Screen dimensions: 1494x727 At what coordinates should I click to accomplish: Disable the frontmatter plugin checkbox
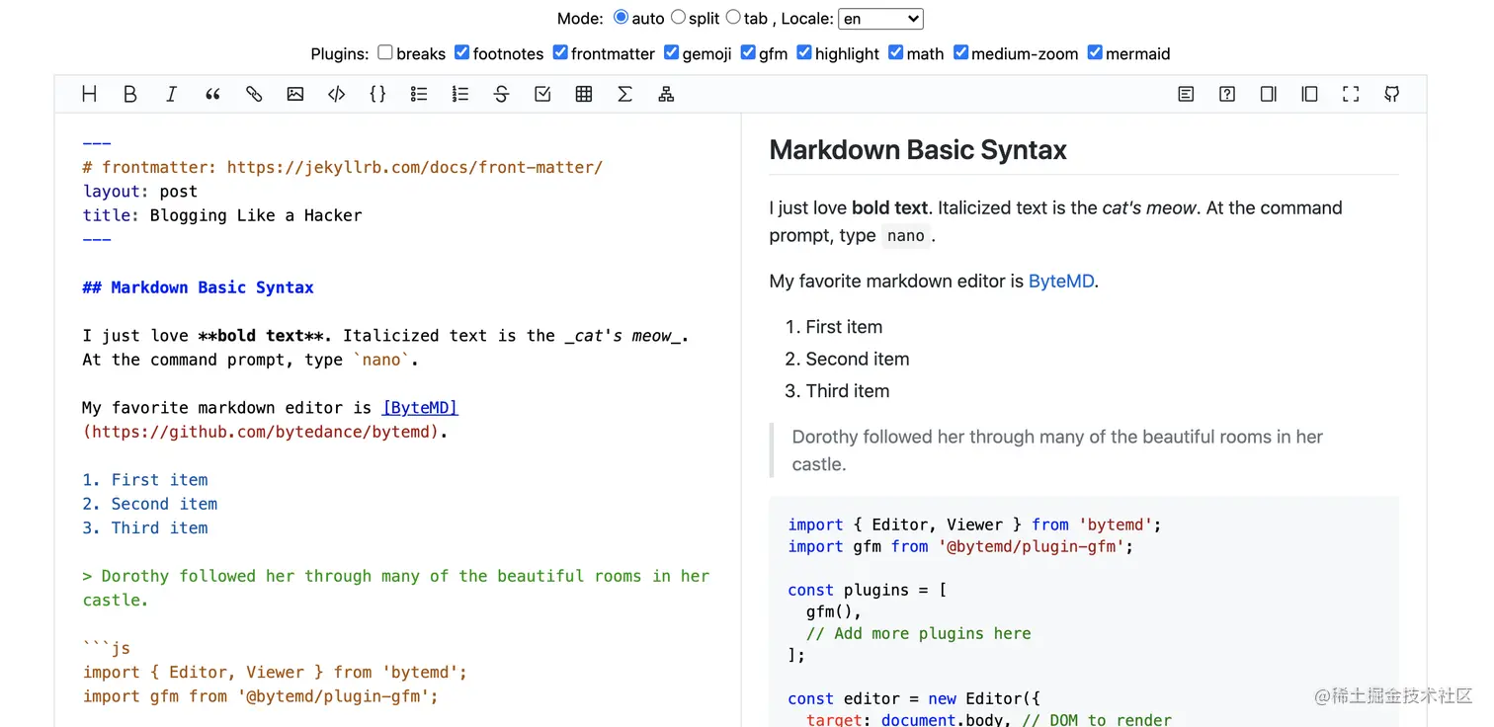pos(560,52)
